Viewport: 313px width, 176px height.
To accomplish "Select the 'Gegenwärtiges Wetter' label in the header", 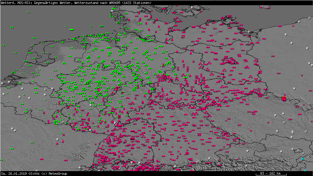I will point(52,3).
